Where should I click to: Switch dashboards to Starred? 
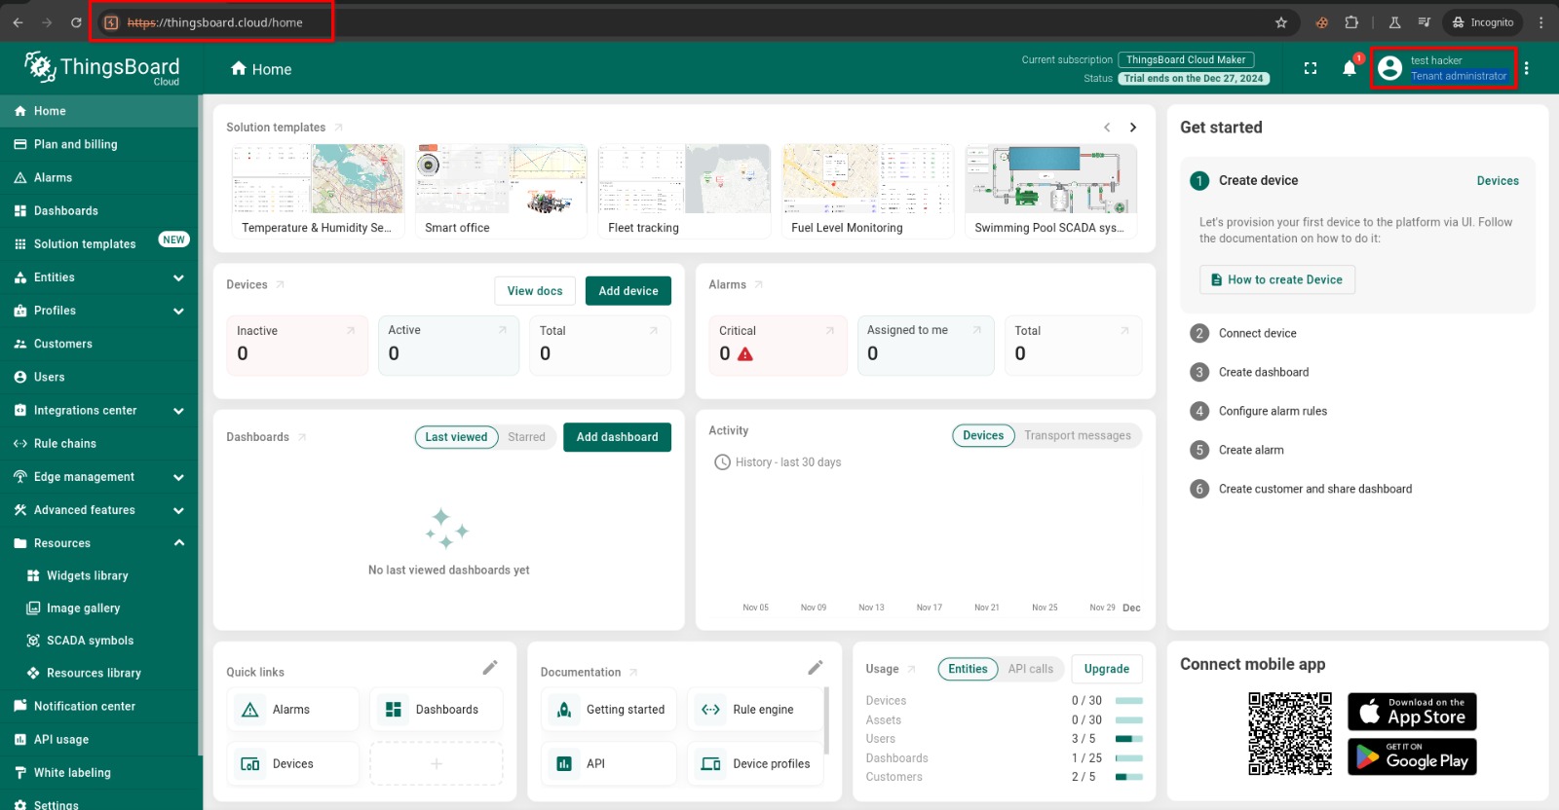click(526, 437)
